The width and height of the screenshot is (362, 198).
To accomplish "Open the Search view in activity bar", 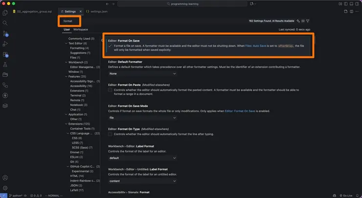I will [5, 23].
